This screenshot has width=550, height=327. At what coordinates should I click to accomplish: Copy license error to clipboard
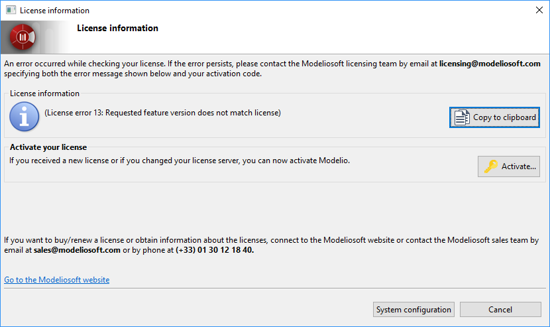(494, 117)
